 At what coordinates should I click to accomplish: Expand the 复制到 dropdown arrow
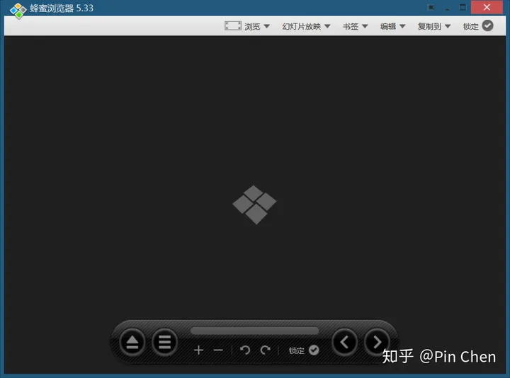(x=448, y=27)
